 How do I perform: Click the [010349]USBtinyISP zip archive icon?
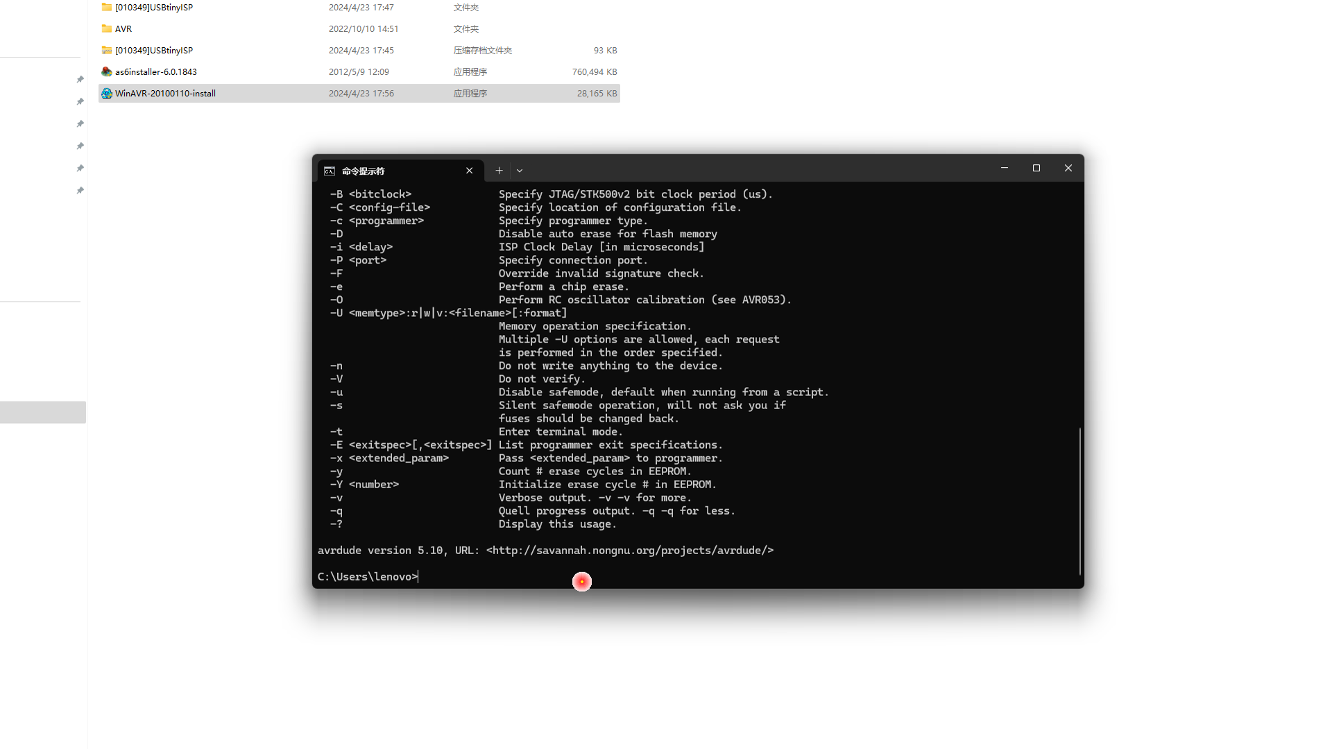point(106,50)
